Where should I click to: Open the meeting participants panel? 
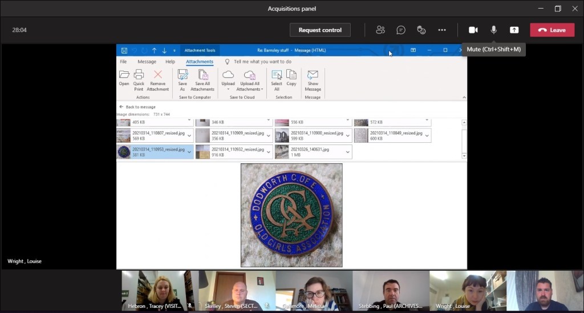coord(380,30)
